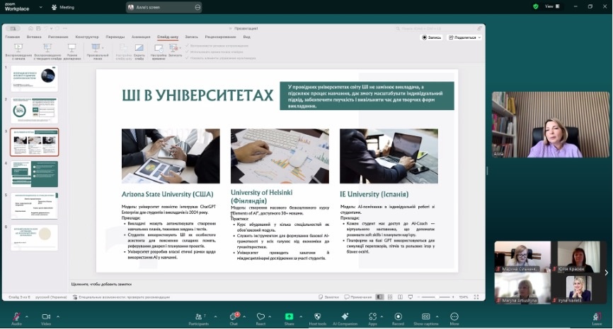Open the Host tools shield icon
Screen dimensions: 613x329
tap(317, 316)
